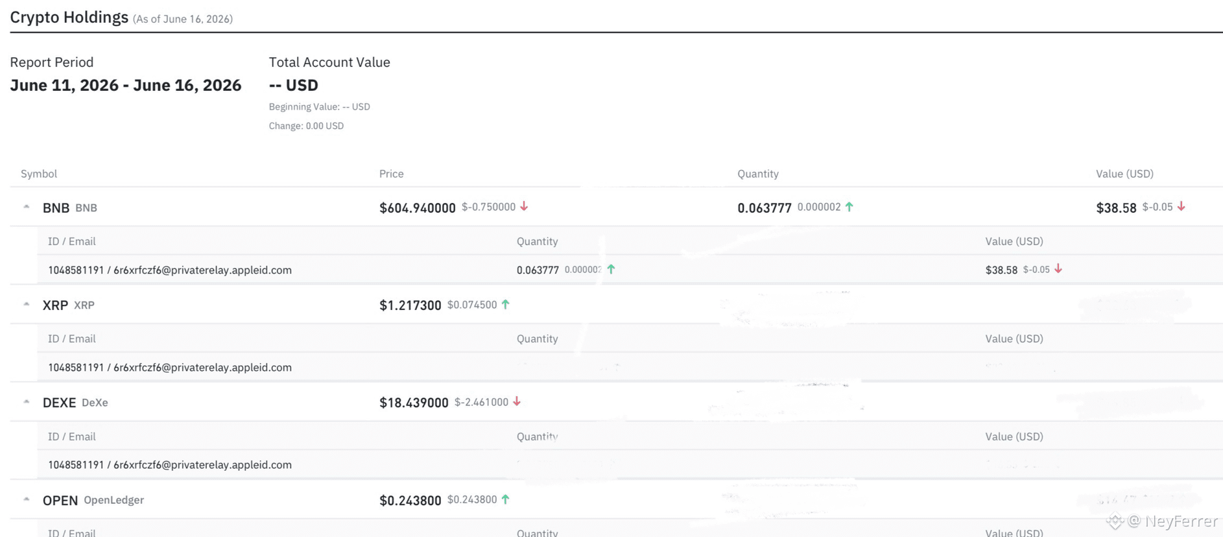Image resolution: width=1223 pixels, height=537 pixels.
Task: Click "Change: 0.00 USD" text
Action: [x=306, y=126]
